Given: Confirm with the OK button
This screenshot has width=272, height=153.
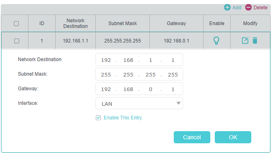Looking at the screenshot, I should (233, 137).
